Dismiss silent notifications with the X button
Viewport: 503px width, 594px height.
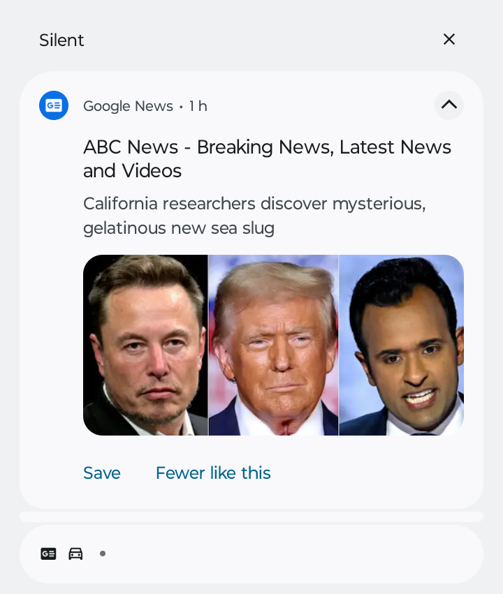449,39
